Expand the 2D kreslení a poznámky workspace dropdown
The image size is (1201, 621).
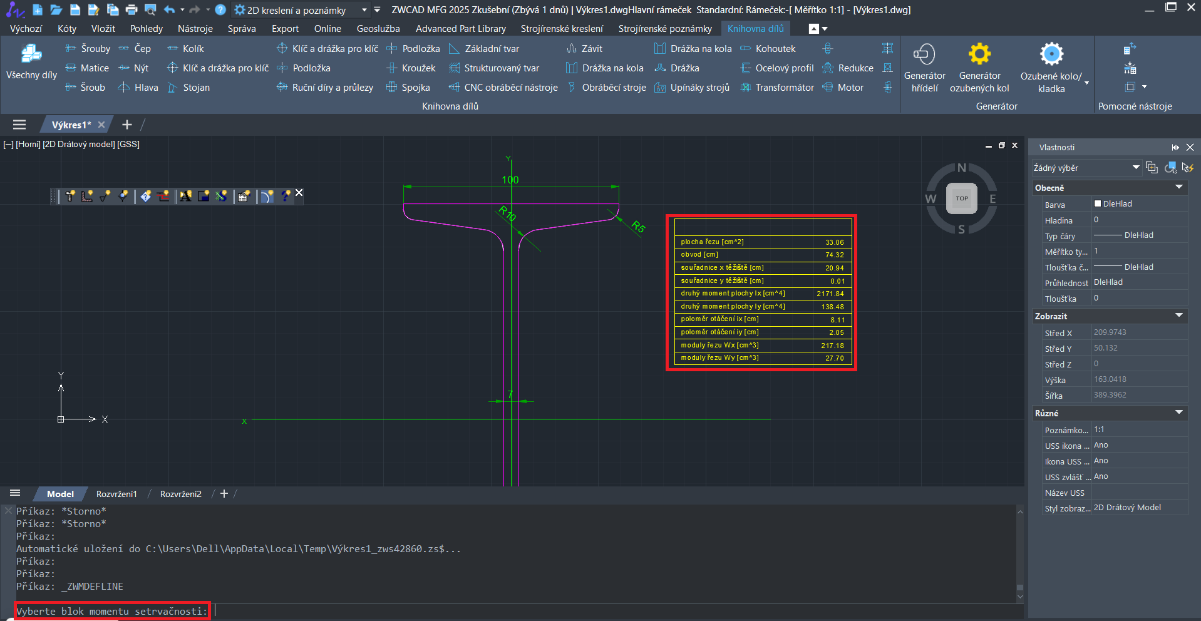(x=364, y=10)
